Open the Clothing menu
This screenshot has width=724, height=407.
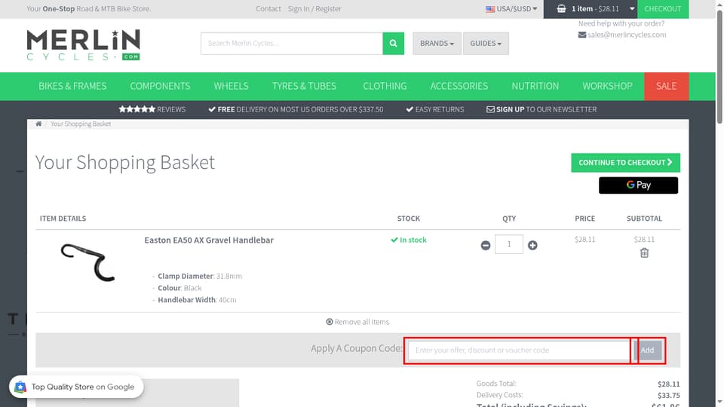385,86
